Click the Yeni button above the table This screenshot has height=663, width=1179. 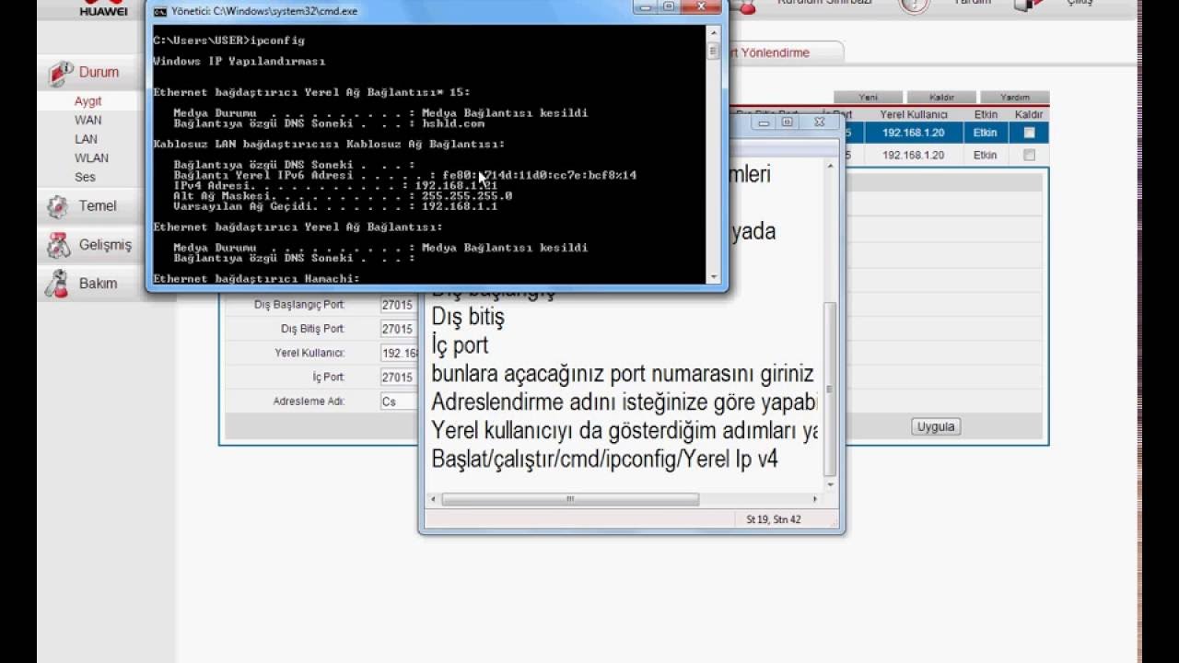tap(868, 97)
